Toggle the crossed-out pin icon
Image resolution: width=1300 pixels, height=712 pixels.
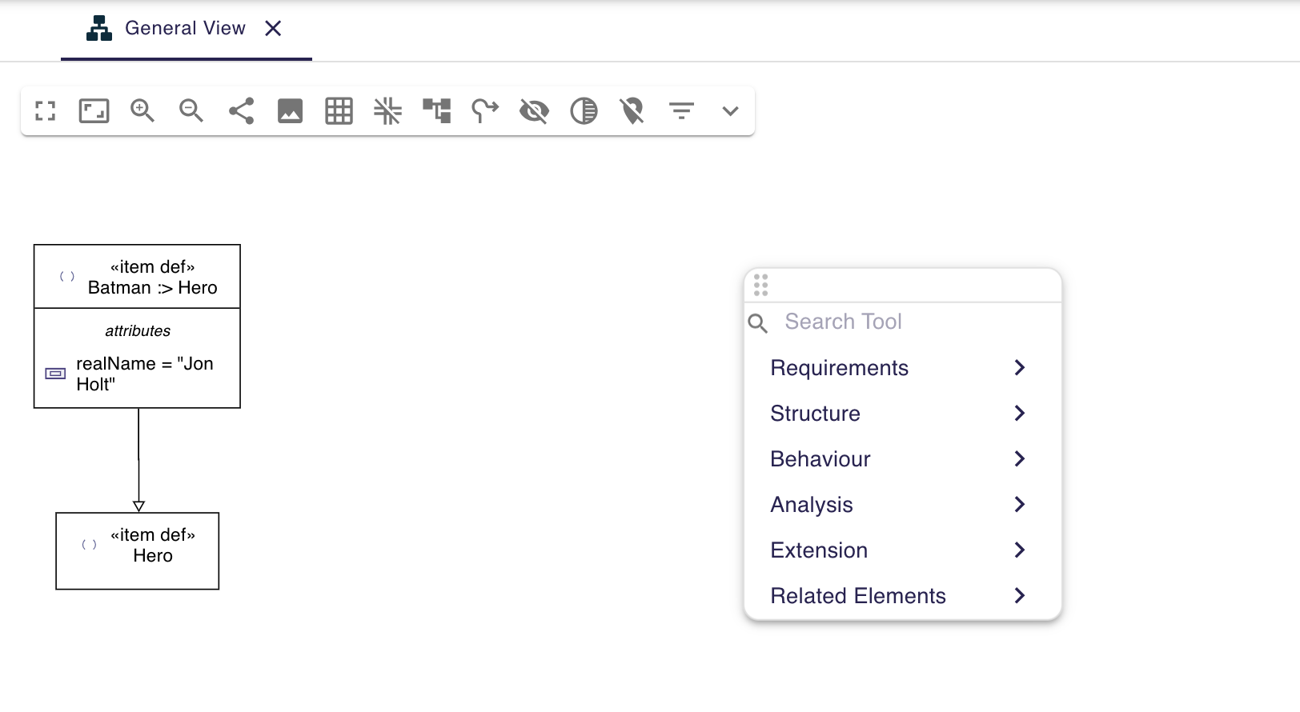(632, 110)
